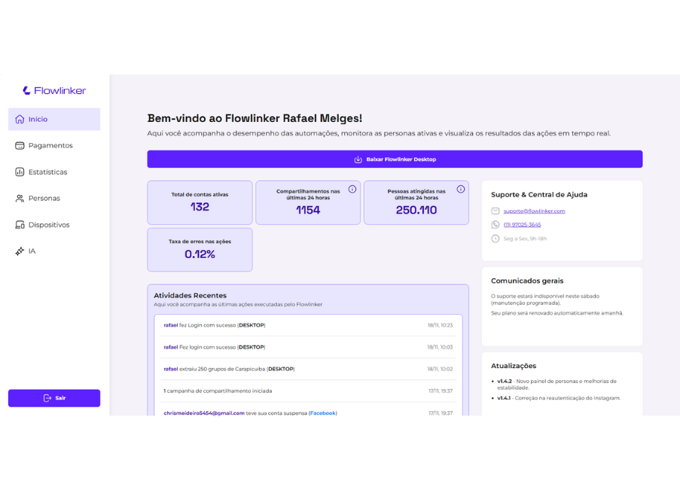This screenshot has height=490, width=680.
Task: Click the clock icon beside Seg a Sex hours
Action: click(x=496, y=239)
